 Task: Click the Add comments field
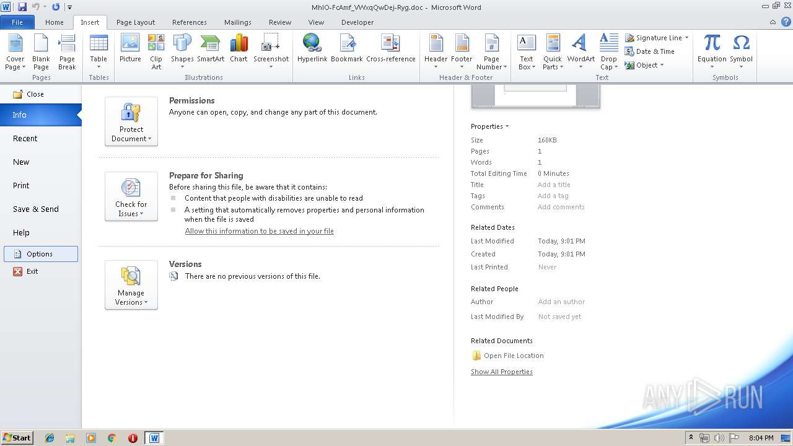click(x=561, y=207)
